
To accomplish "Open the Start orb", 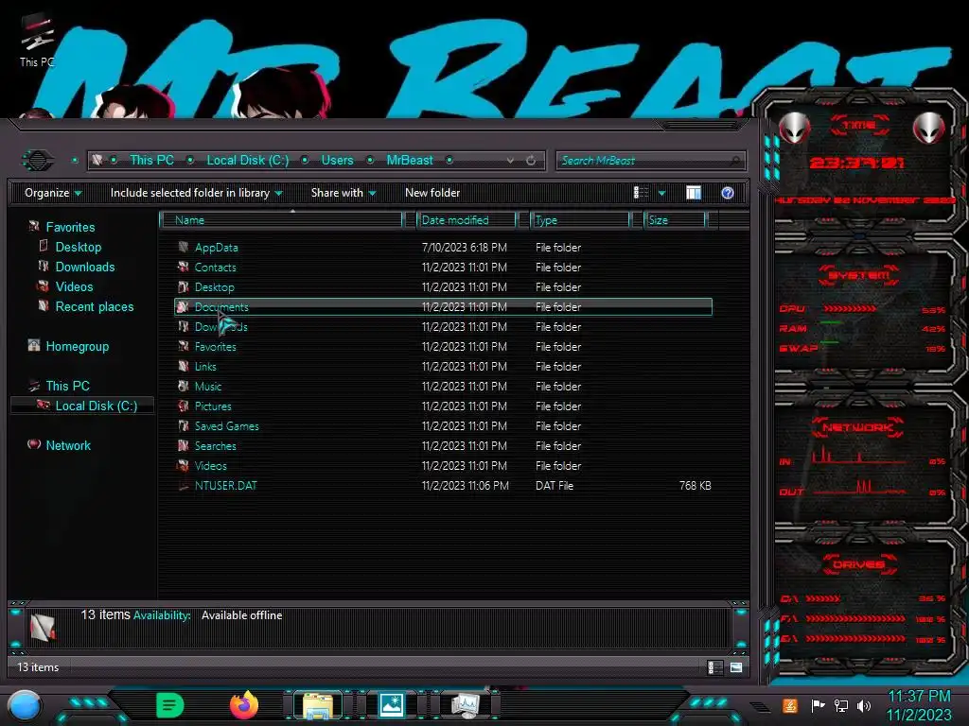I will pos(25,706).
